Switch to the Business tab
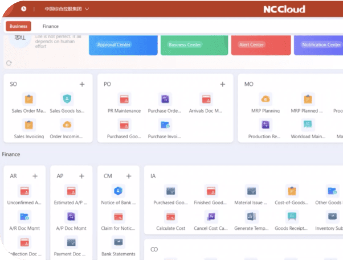The image size is (343, 260). [18, 26]
